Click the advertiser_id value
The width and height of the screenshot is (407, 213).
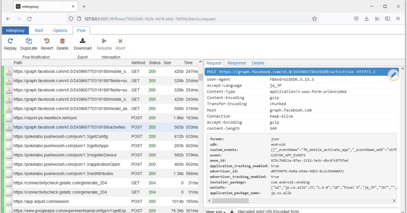point(307,171)
